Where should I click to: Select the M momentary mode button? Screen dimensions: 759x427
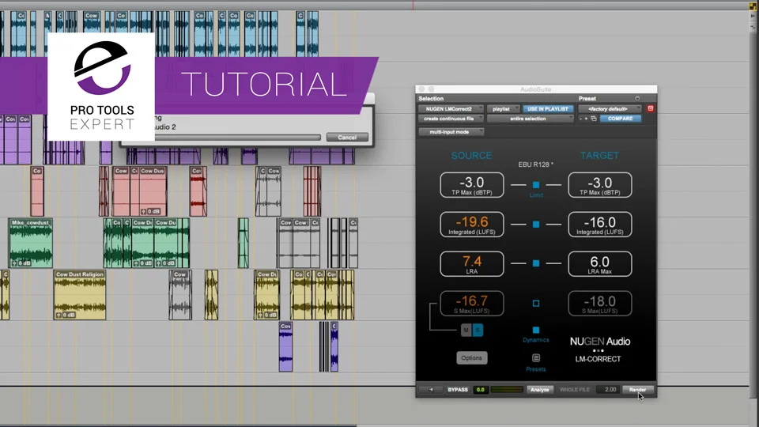click(466, 331)
